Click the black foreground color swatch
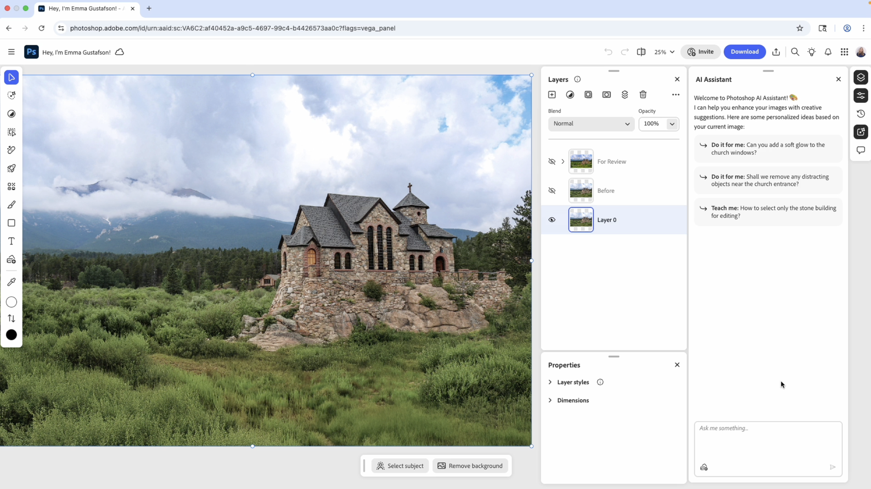 (x=11, y=335)
